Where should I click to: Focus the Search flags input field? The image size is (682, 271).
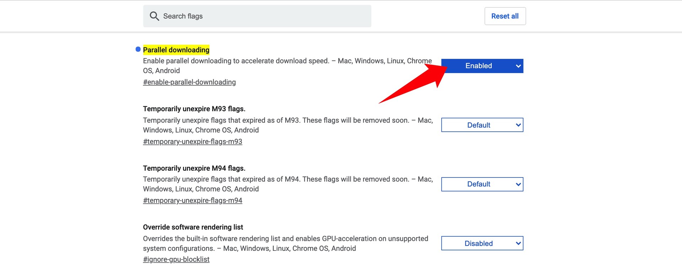(257, 16)
